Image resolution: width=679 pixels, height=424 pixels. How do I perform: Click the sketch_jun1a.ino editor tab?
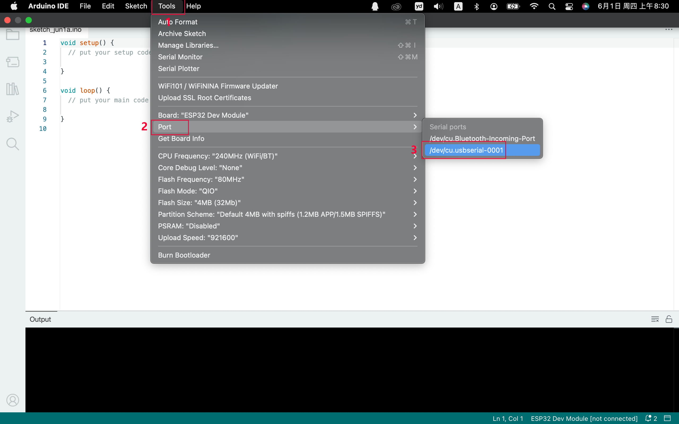click(55, 30)
